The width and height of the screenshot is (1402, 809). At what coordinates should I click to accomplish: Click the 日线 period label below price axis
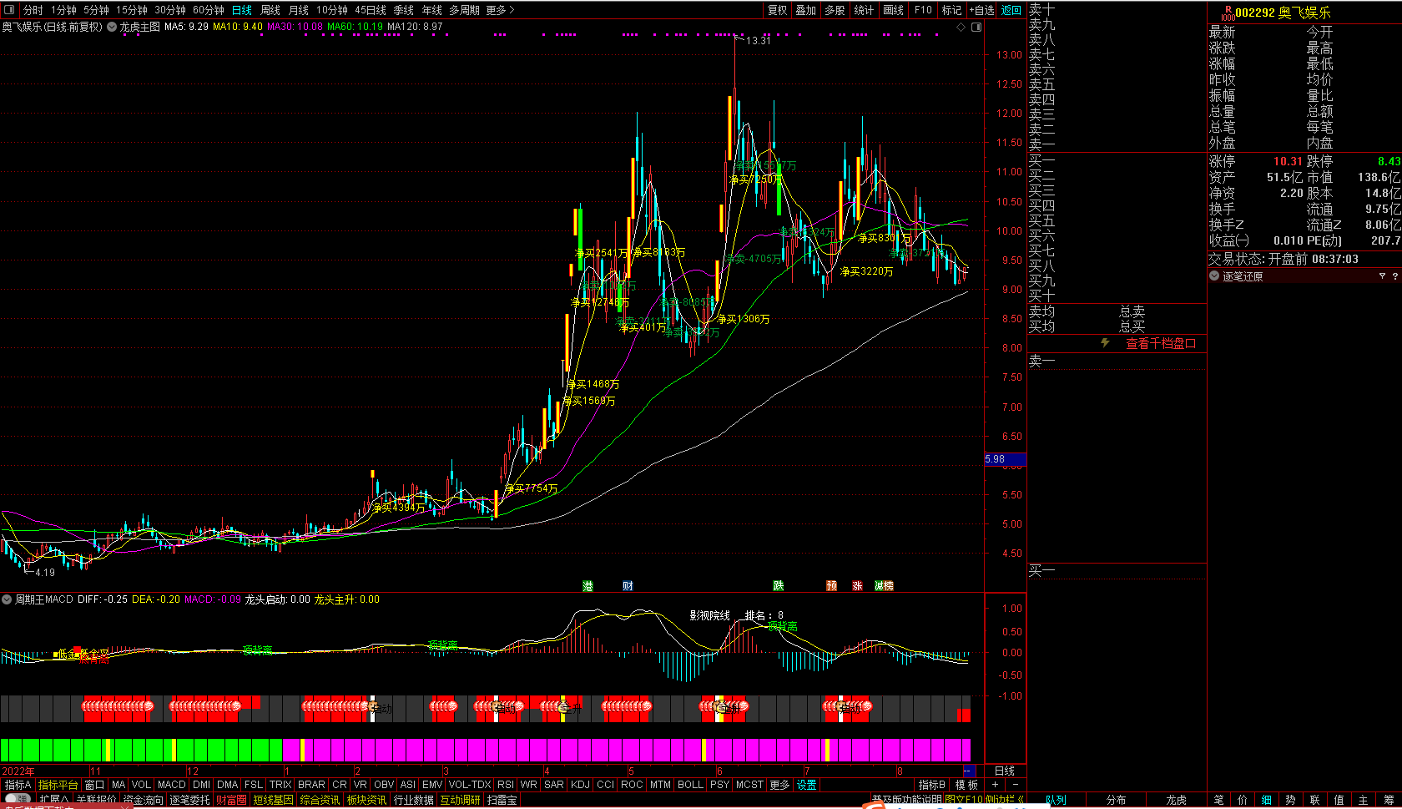(1005, 771)
